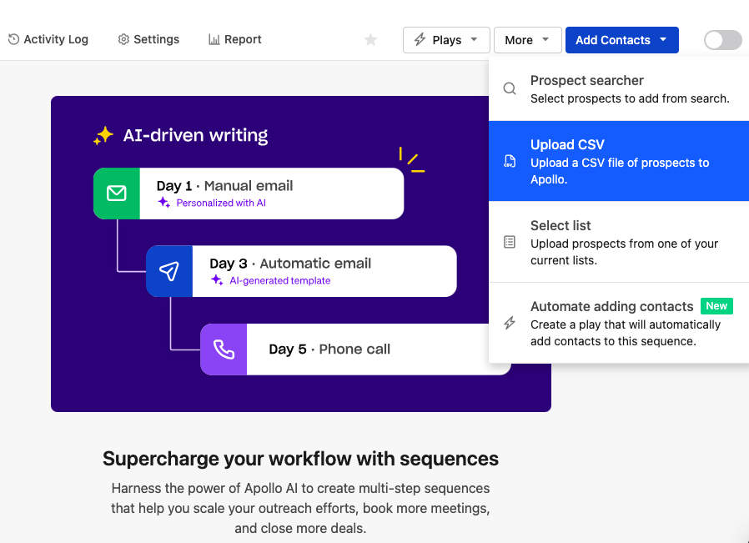Click the Day 1 Manual email card
Viewport: 749px width, 543px height.
(249, 194)
